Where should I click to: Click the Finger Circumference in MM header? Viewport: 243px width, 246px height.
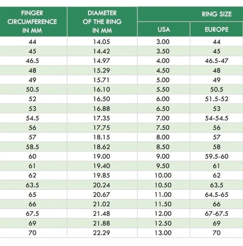point(32,21)
